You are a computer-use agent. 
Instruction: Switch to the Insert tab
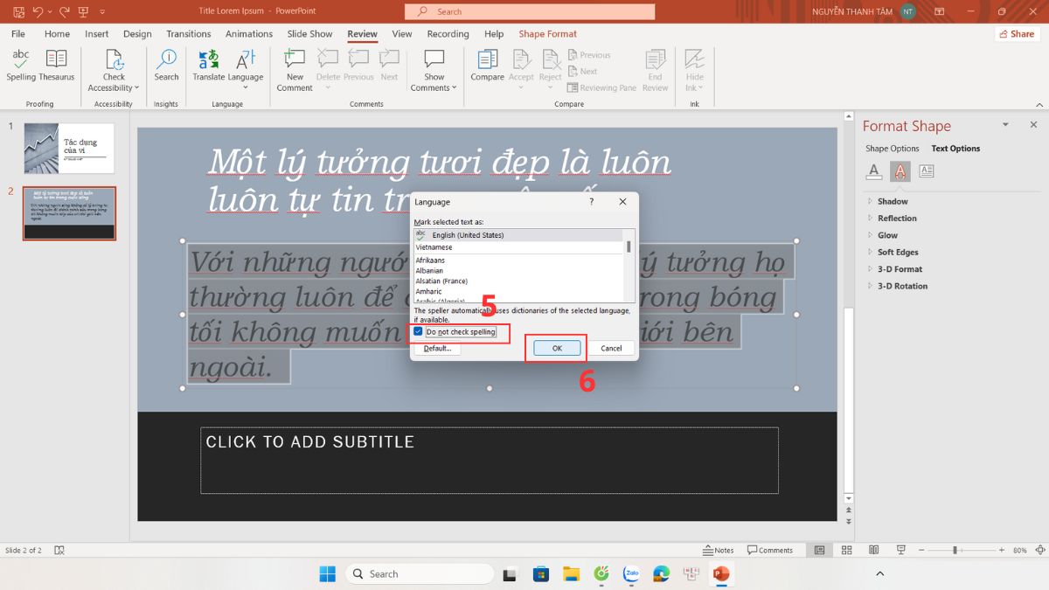(x=97, y=34)
